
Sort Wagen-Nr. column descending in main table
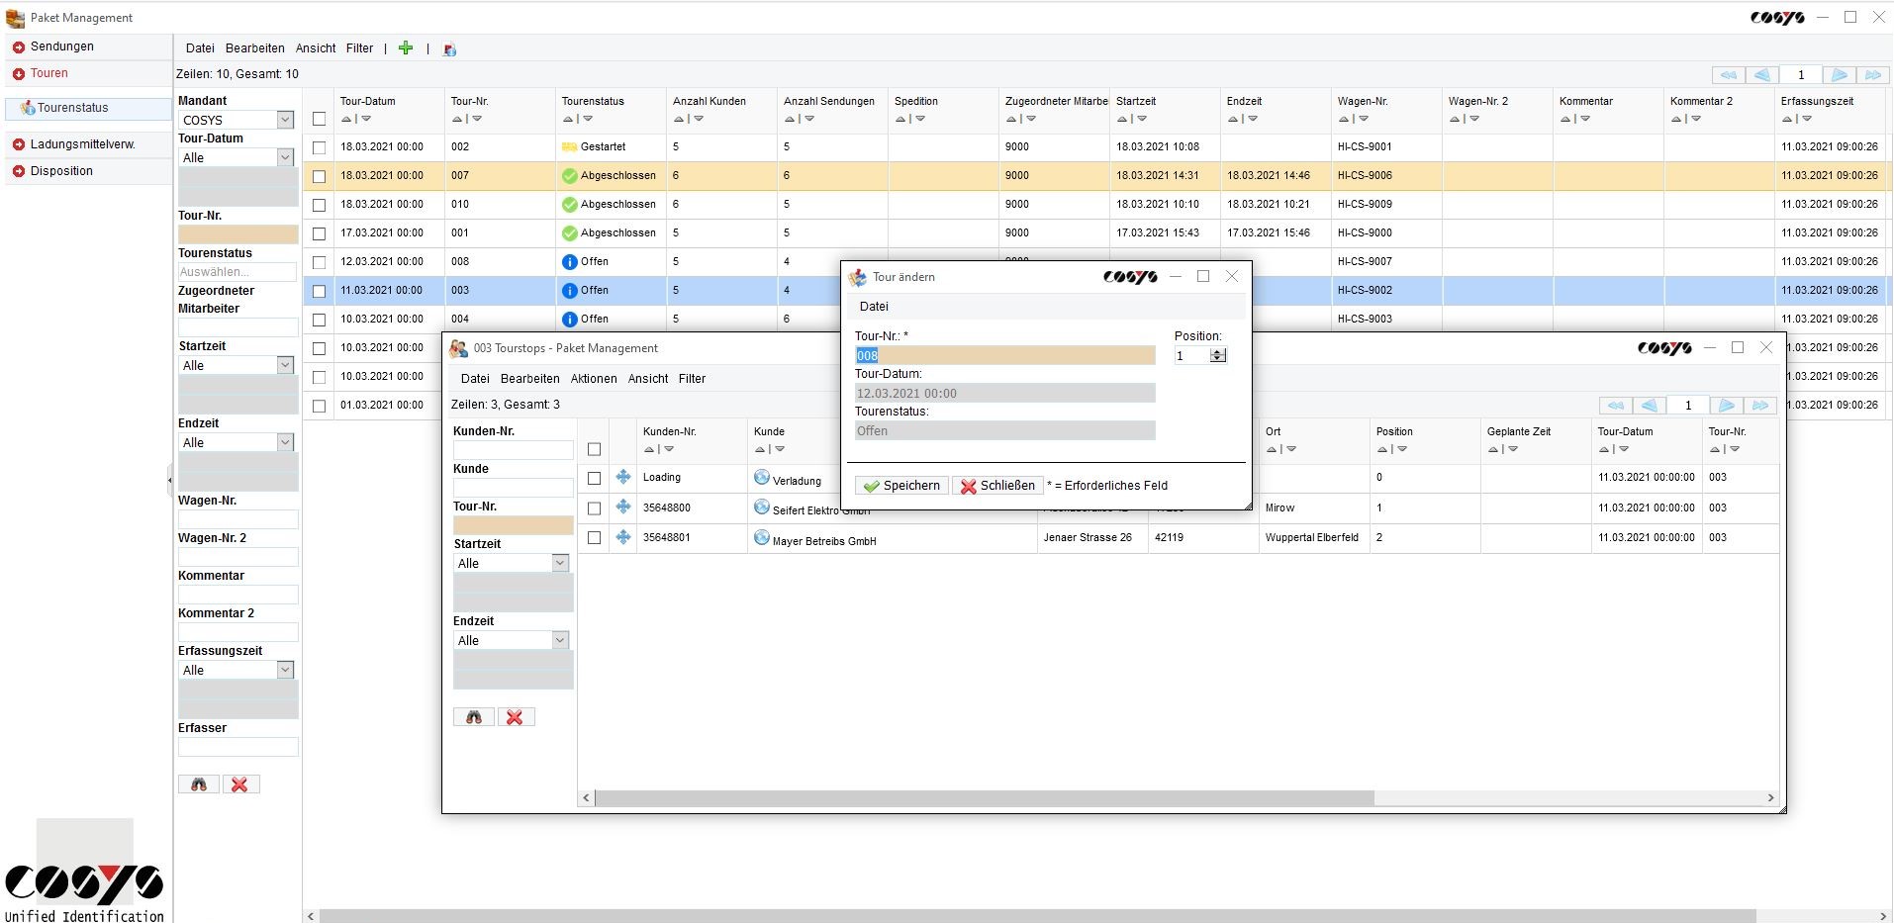(x=1364, y=119)
